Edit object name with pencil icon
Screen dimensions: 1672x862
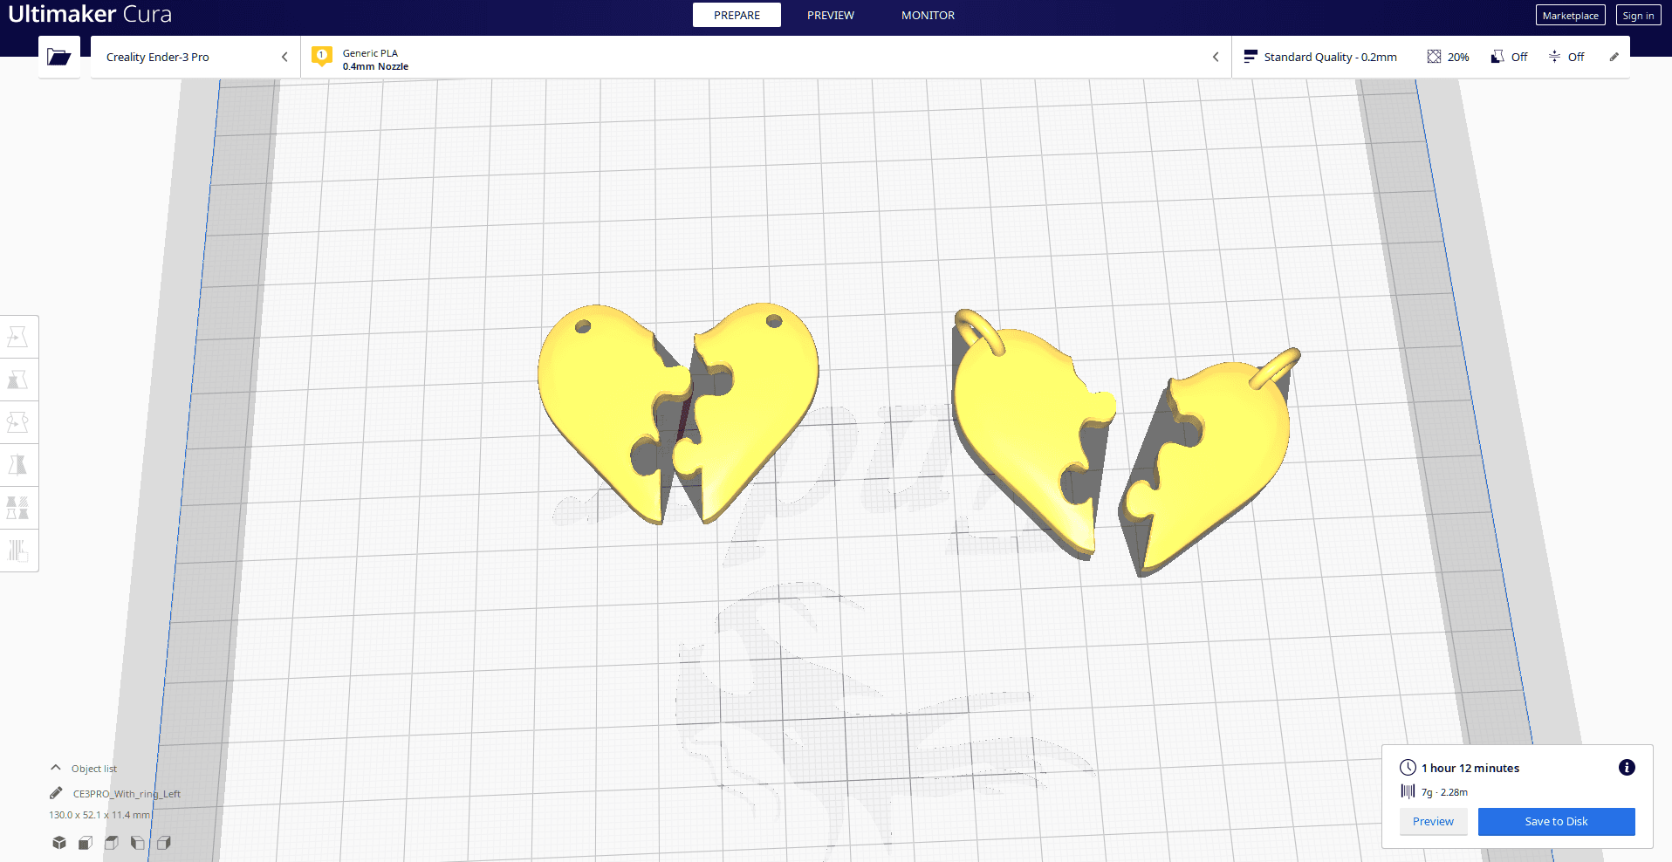pos(56,793)
